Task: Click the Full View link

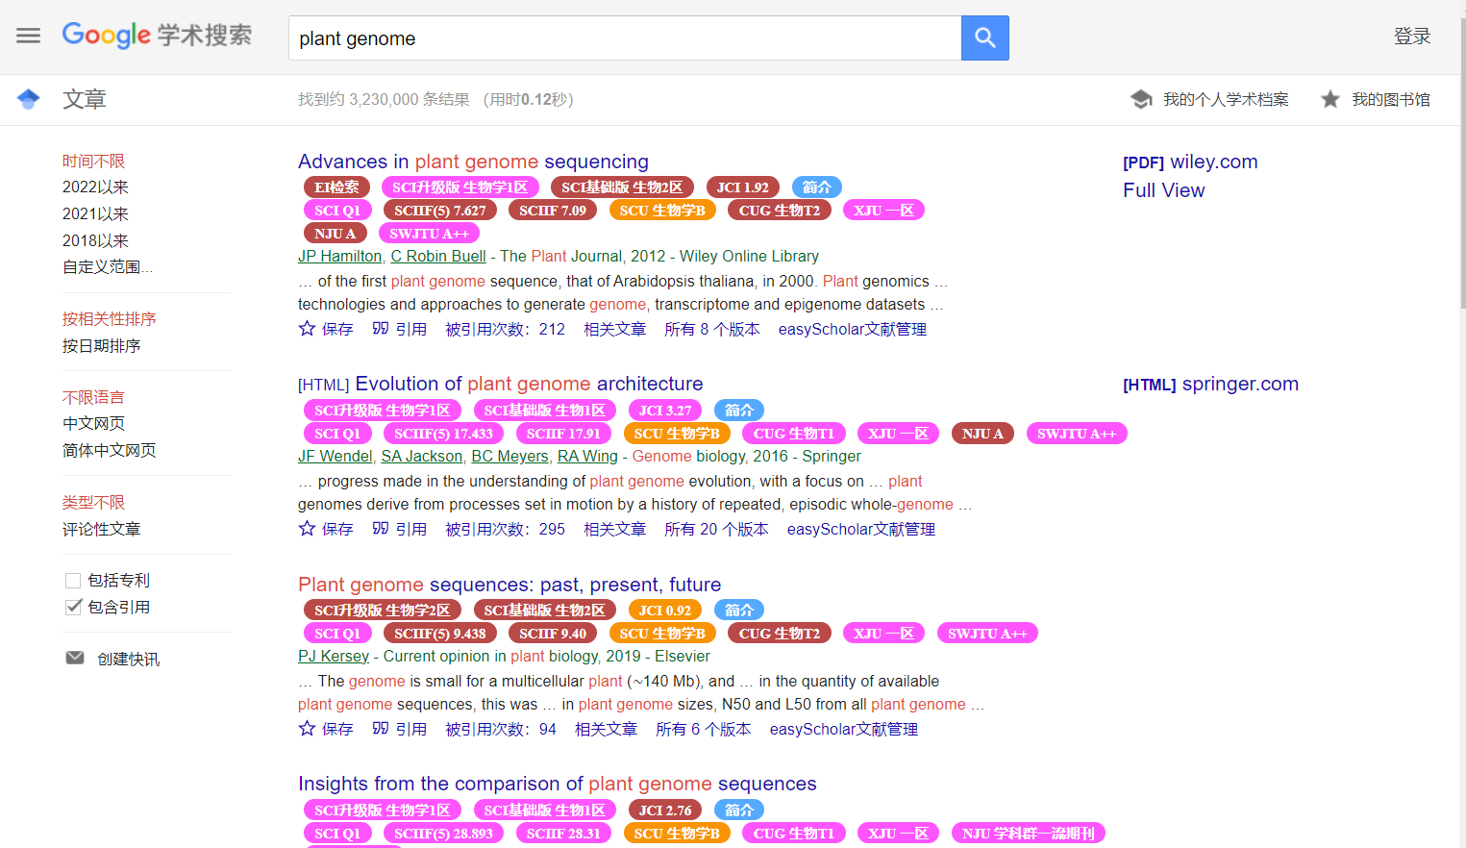Action: (x=1163, y=190)
